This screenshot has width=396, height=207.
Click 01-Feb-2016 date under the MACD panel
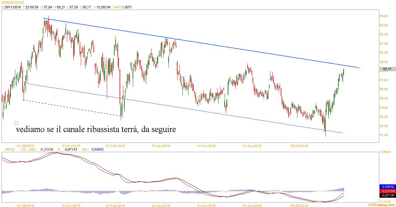coord(116,205)
